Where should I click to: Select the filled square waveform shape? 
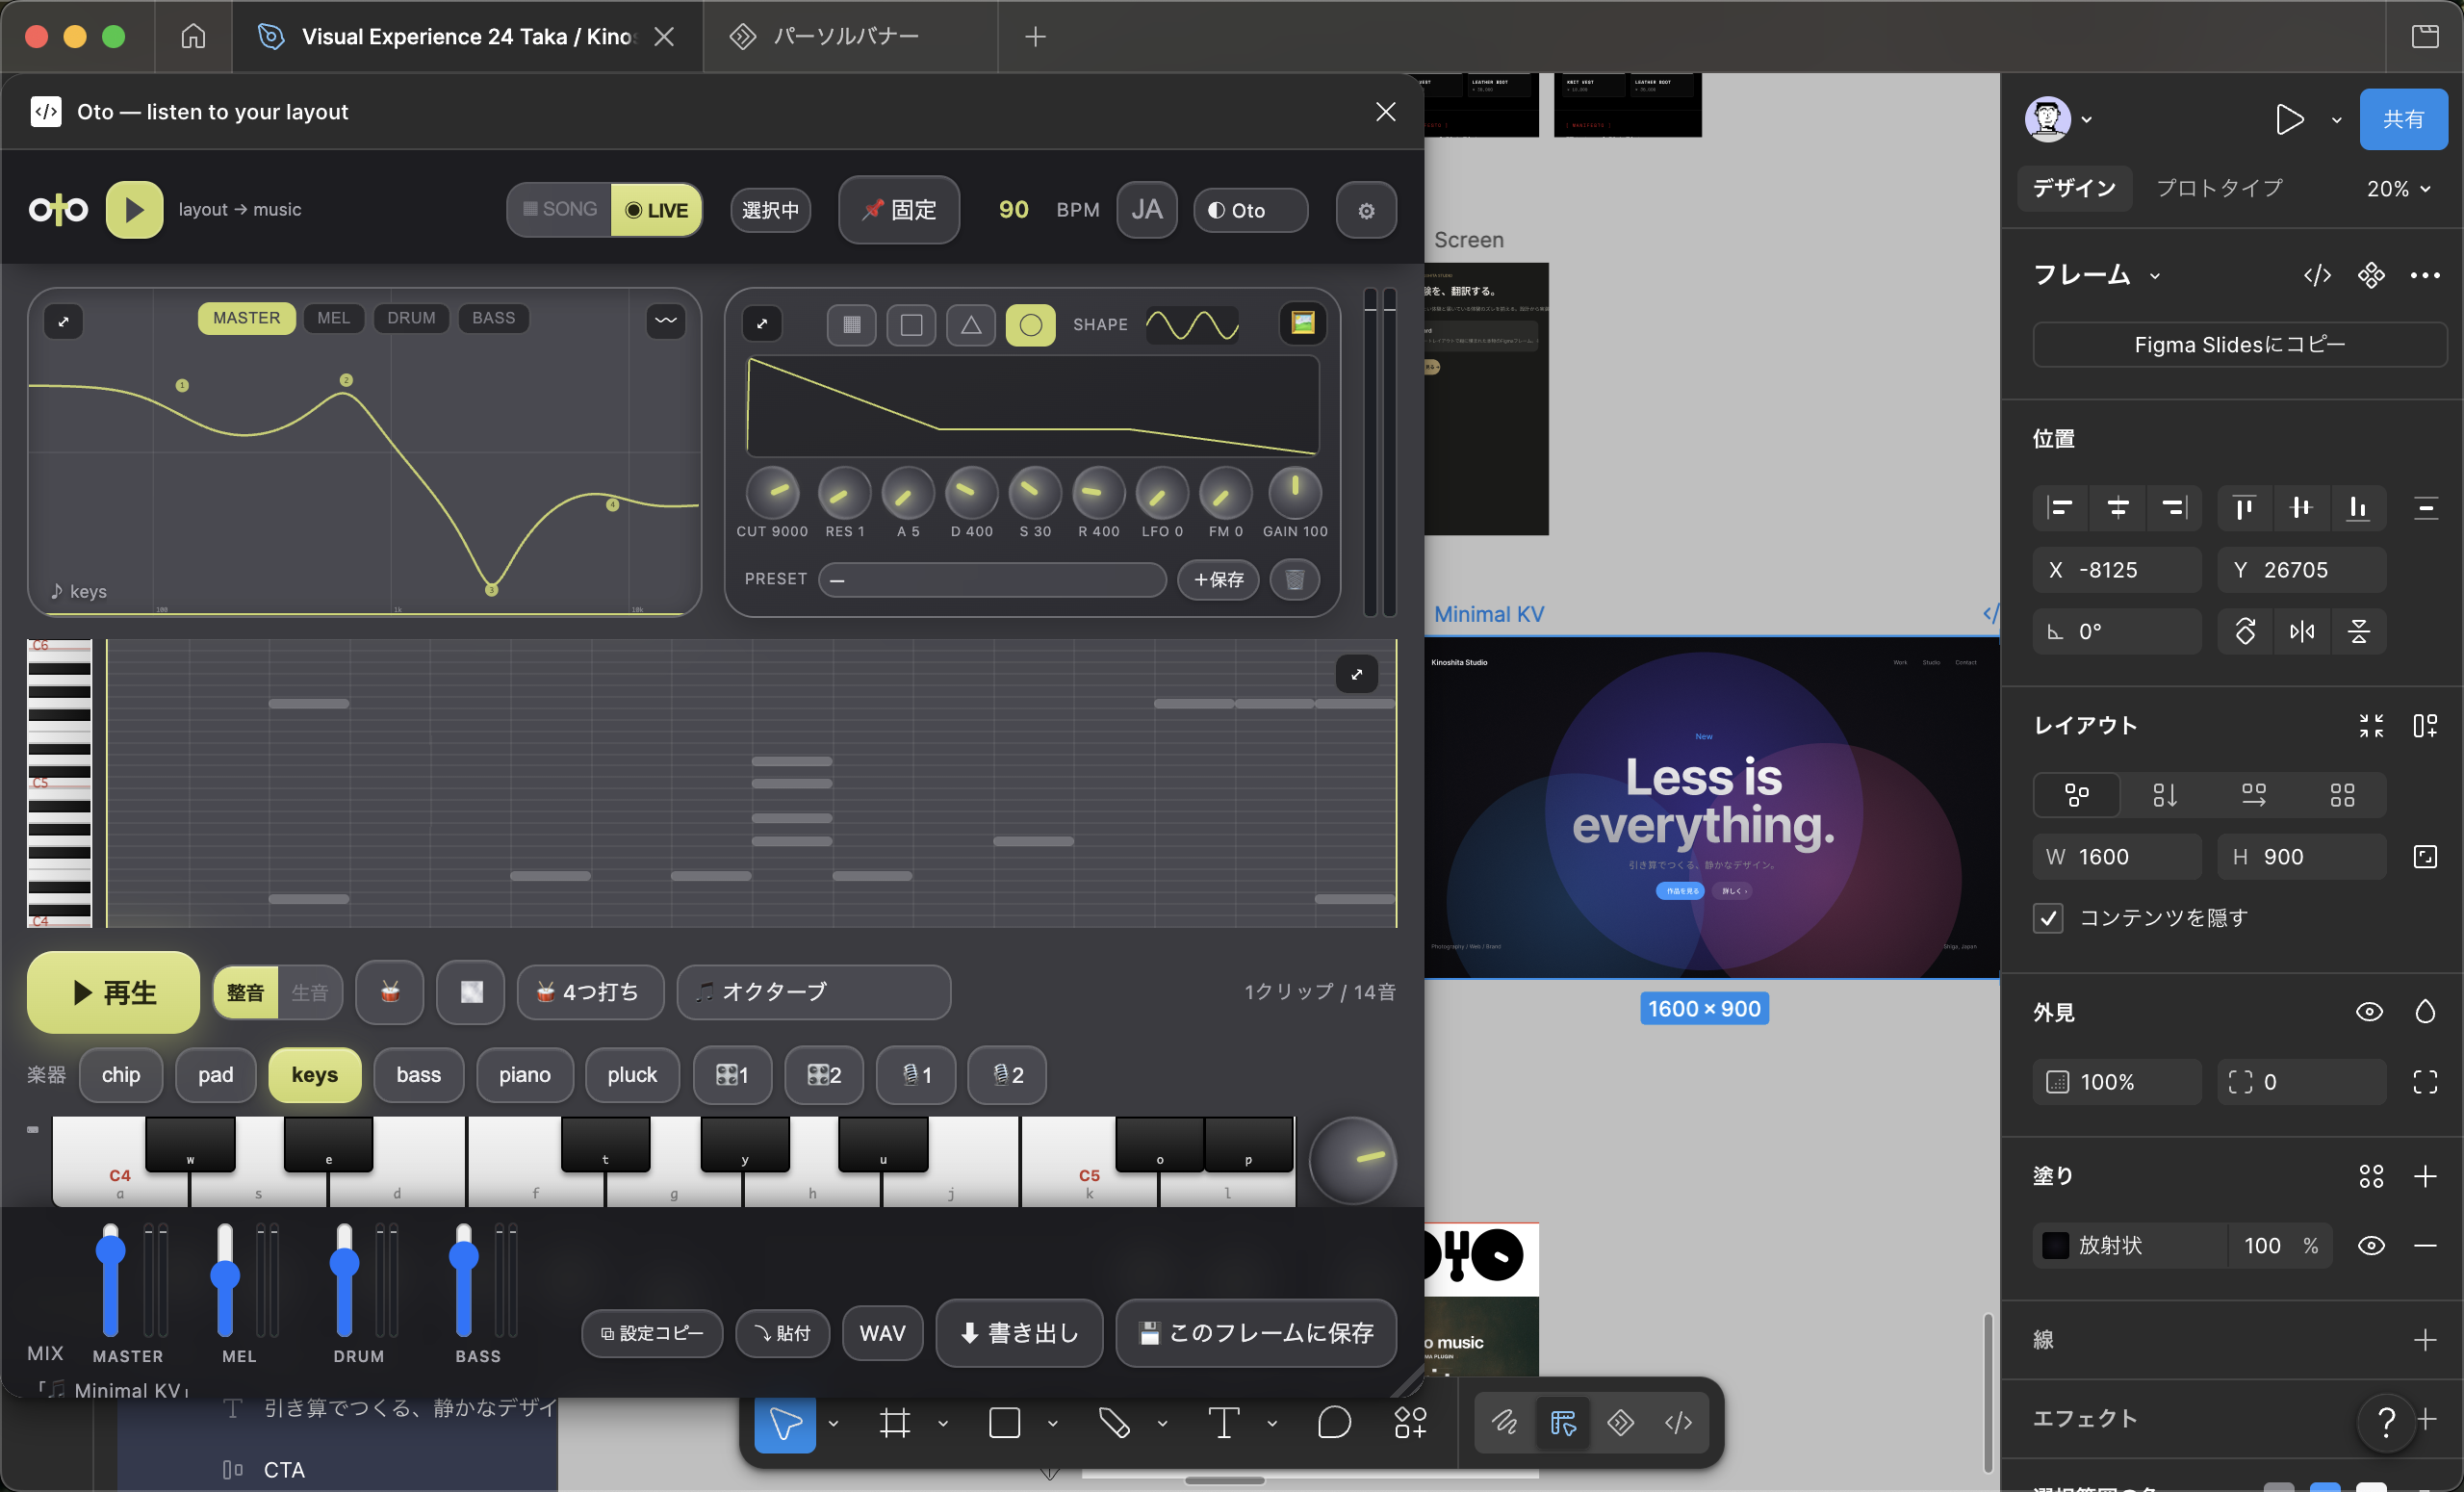(x=852, y=325)
